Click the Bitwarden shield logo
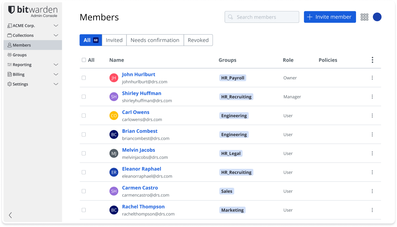Viewport: 397px width, 227px height. point(12,10)
